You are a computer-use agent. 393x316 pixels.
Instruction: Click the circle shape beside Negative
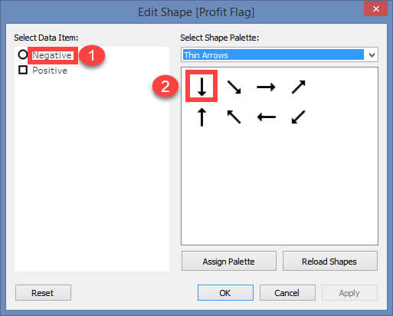tap(23, 54)
